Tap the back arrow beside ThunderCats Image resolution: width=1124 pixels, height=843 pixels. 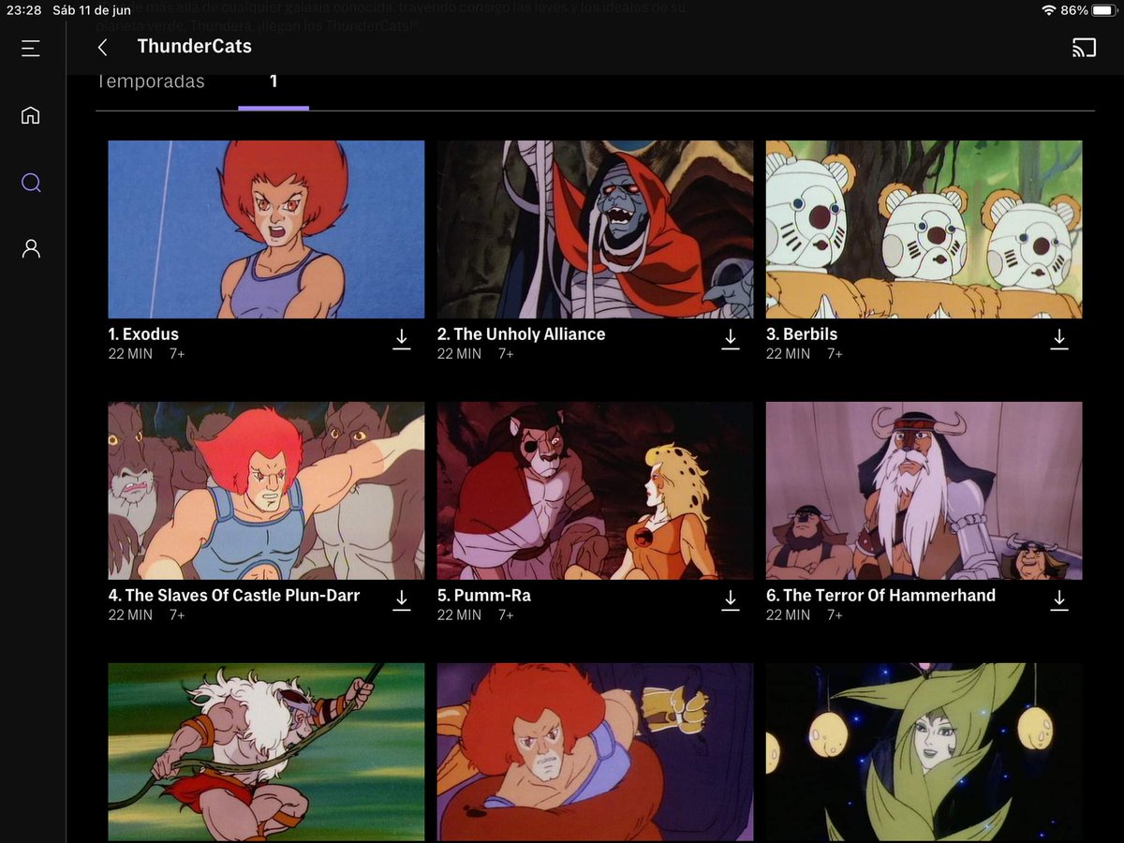[x=103, y=48]
